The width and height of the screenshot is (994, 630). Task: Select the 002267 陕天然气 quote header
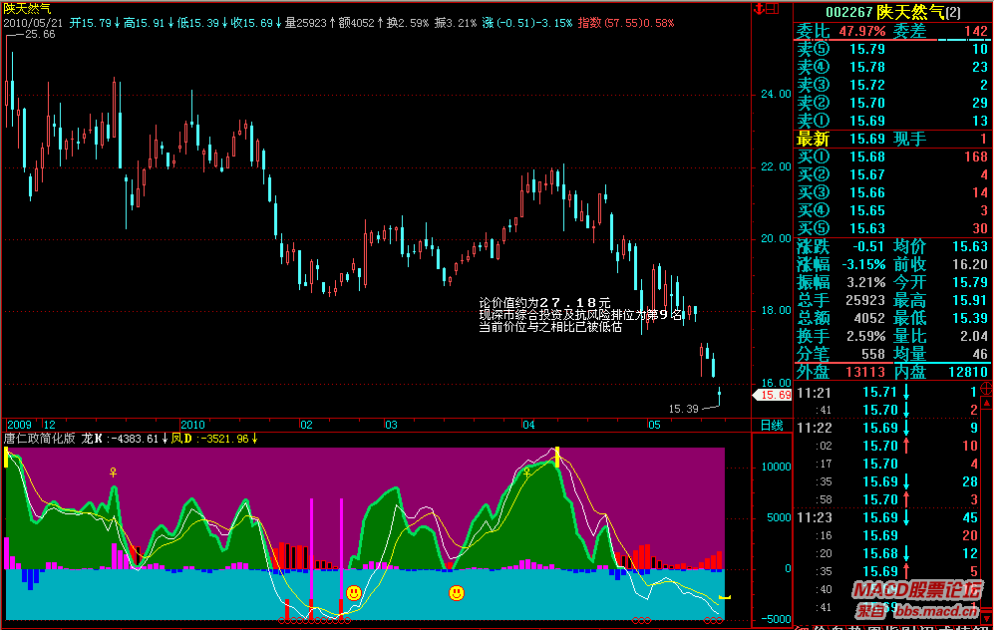(892, 11)
